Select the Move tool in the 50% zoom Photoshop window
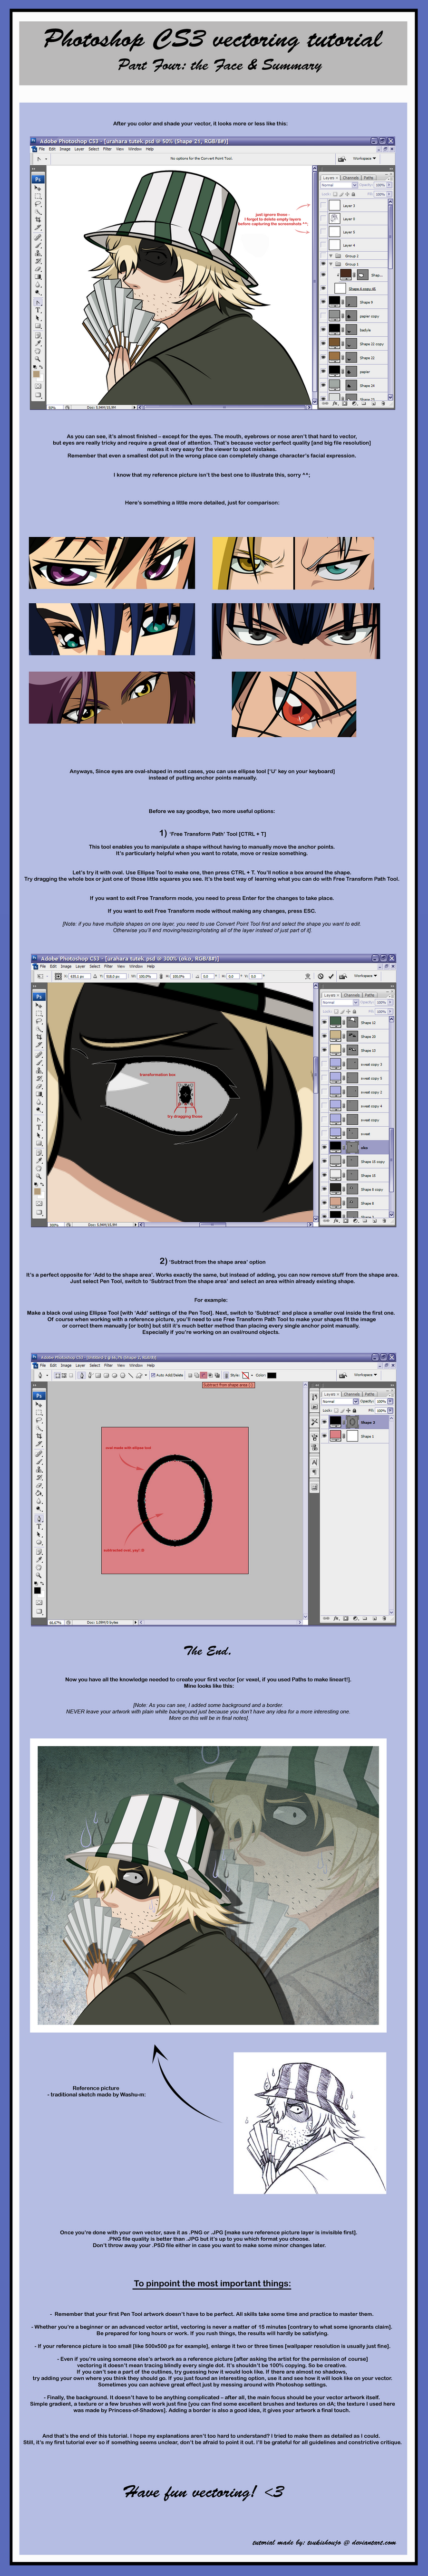Viewport: 428px width, 2576px height. [38, 189]
